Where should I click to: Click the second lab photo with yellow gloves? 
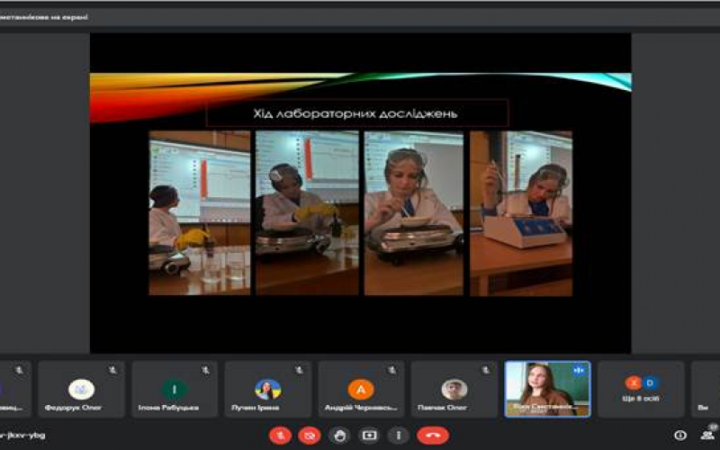point(307,213)
